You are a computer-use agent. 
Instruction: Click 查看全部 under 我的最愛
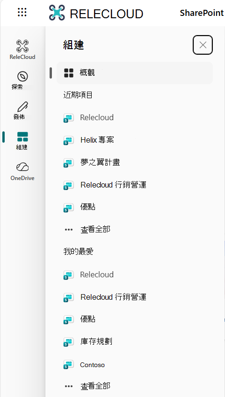[95, 386]
